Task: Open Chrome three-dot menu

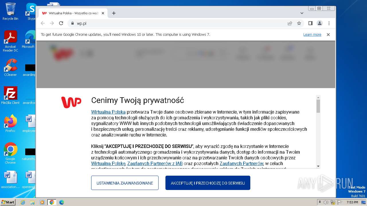Action: [329, 23]
